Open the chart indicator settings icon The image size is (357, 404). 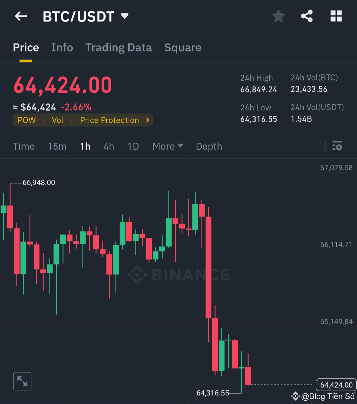click(337, 146)
